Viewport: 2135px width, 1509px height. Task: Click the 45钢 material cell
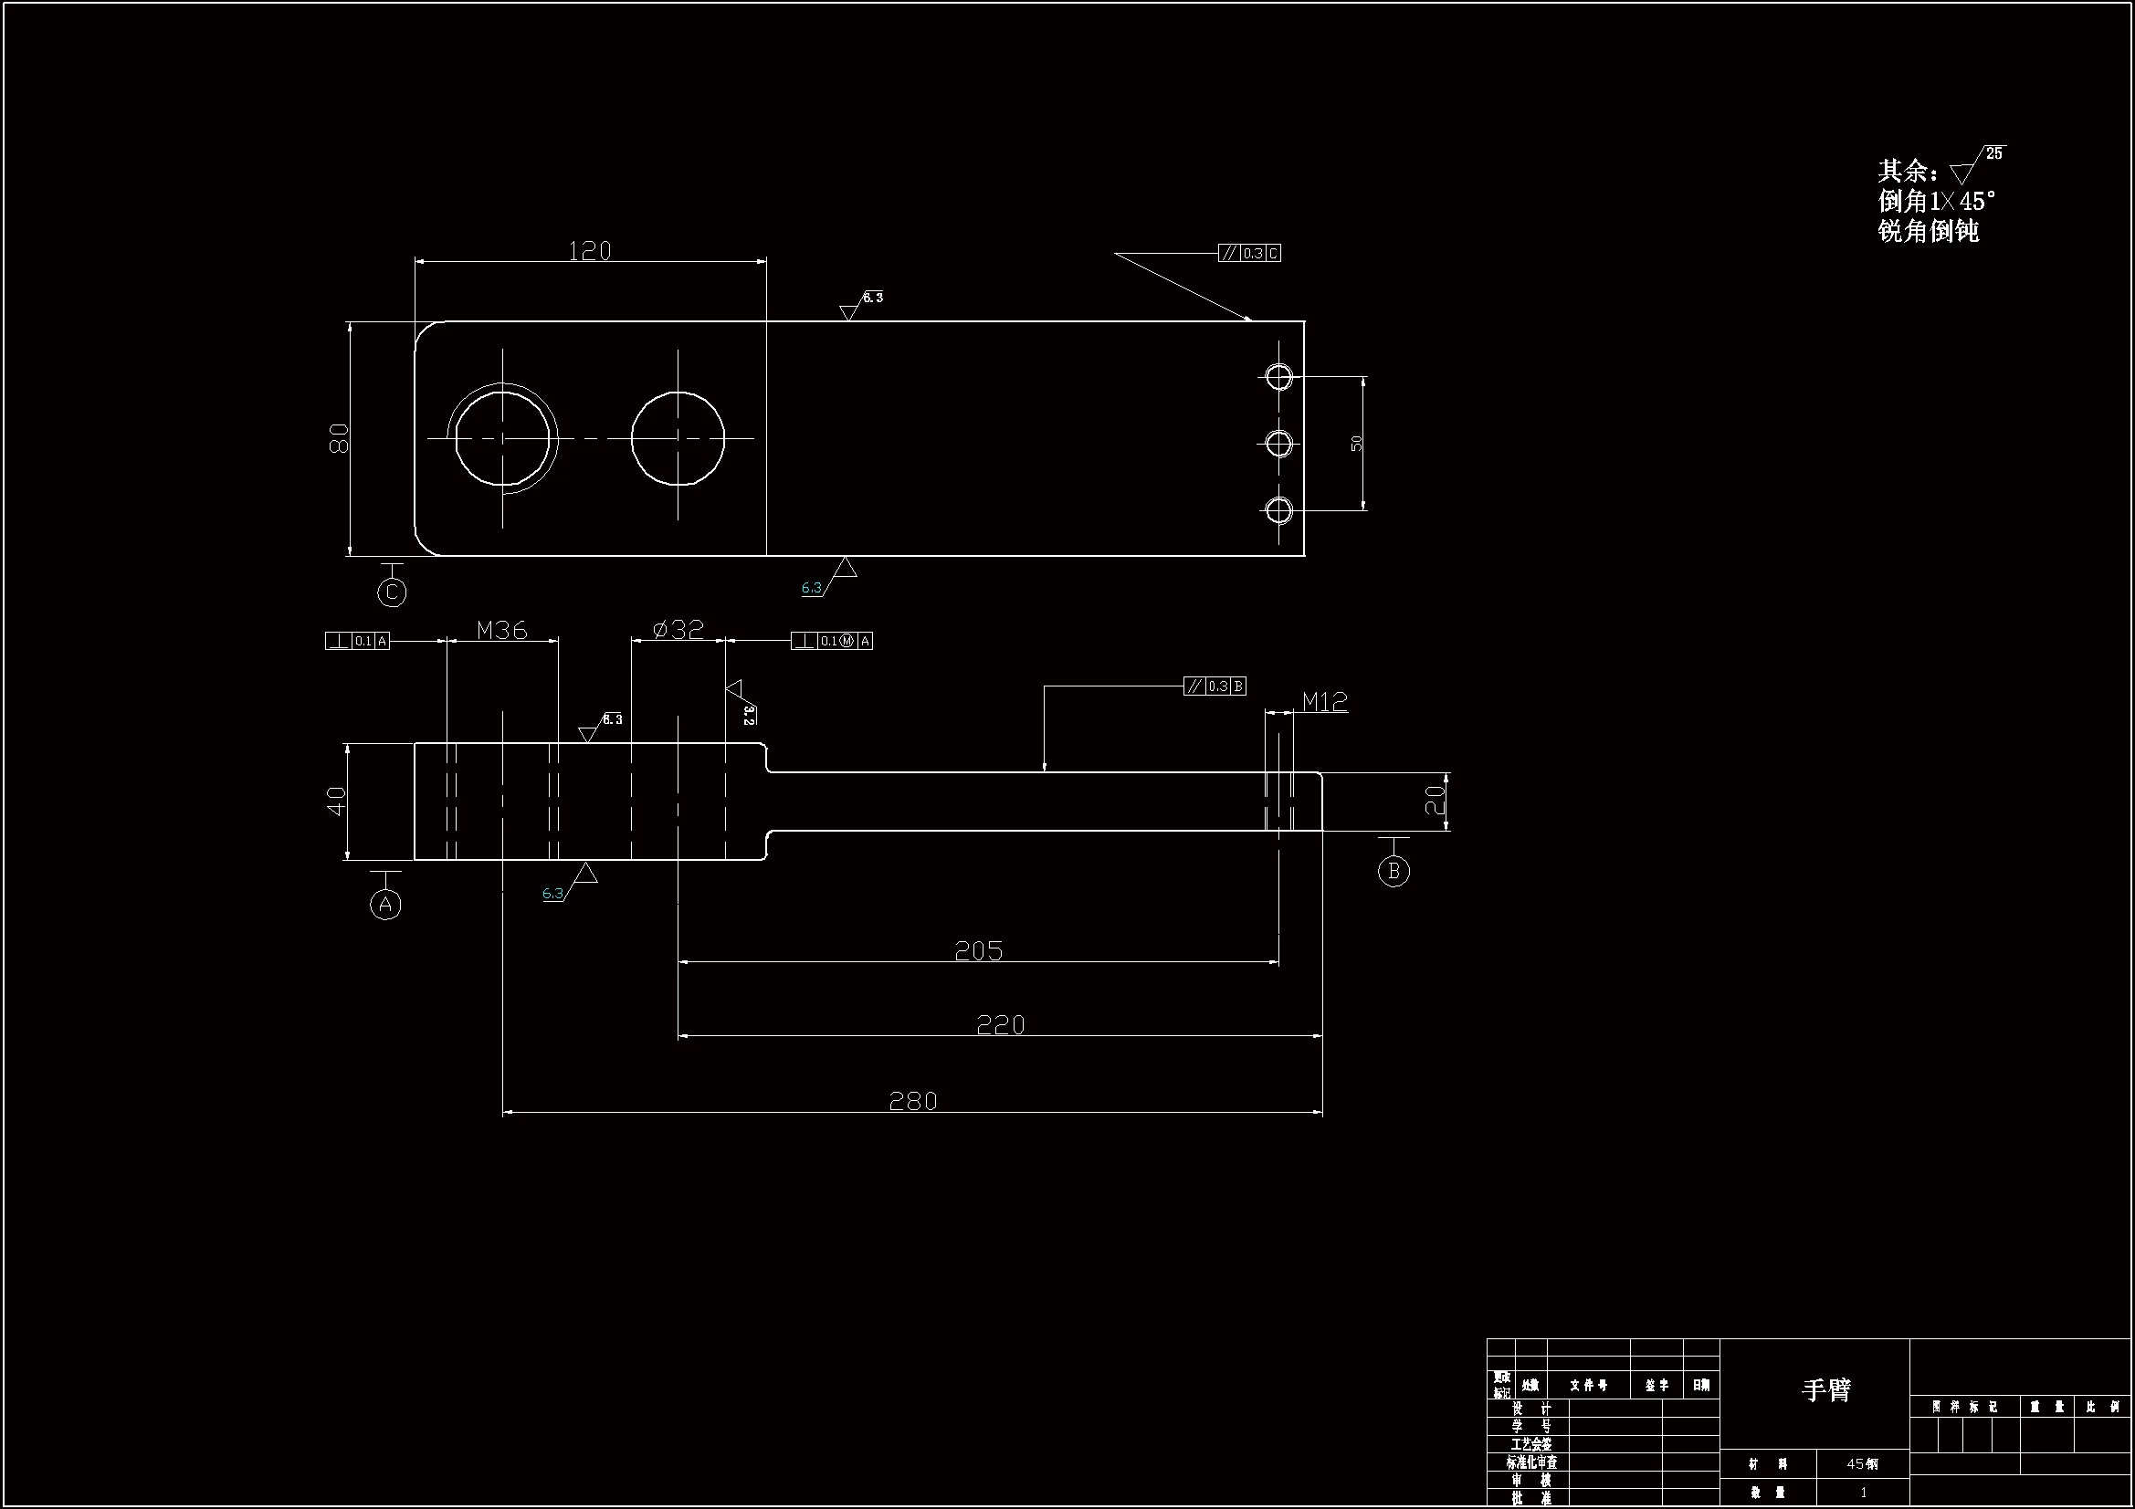[x=1862, y=1463]
